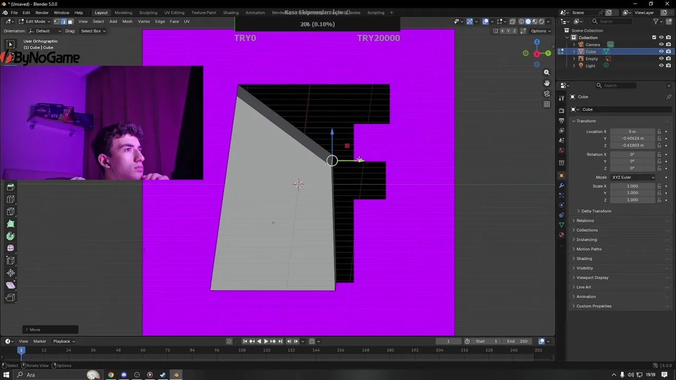This screenshot has height=380, width=676.
Task: Click Blender icon in Windows taskbar
Action: pos(176,375)
